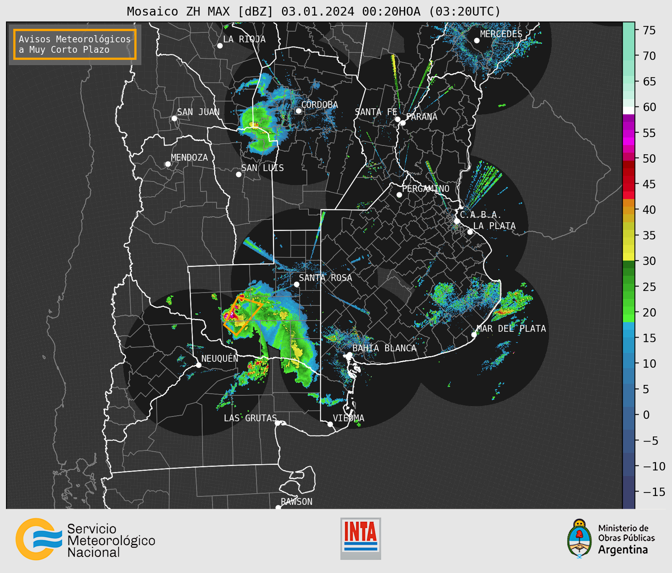
Task: Select the Mar del Plata marker dot
Action: [x=474, y=335]
